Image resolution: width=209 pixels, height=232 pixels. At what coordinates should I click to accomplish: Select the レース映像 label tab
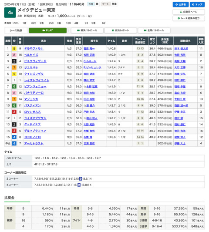[x=16, y=30]
